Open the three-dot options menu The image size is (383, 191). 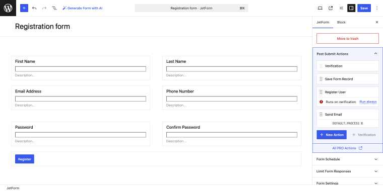click(376, 8)
